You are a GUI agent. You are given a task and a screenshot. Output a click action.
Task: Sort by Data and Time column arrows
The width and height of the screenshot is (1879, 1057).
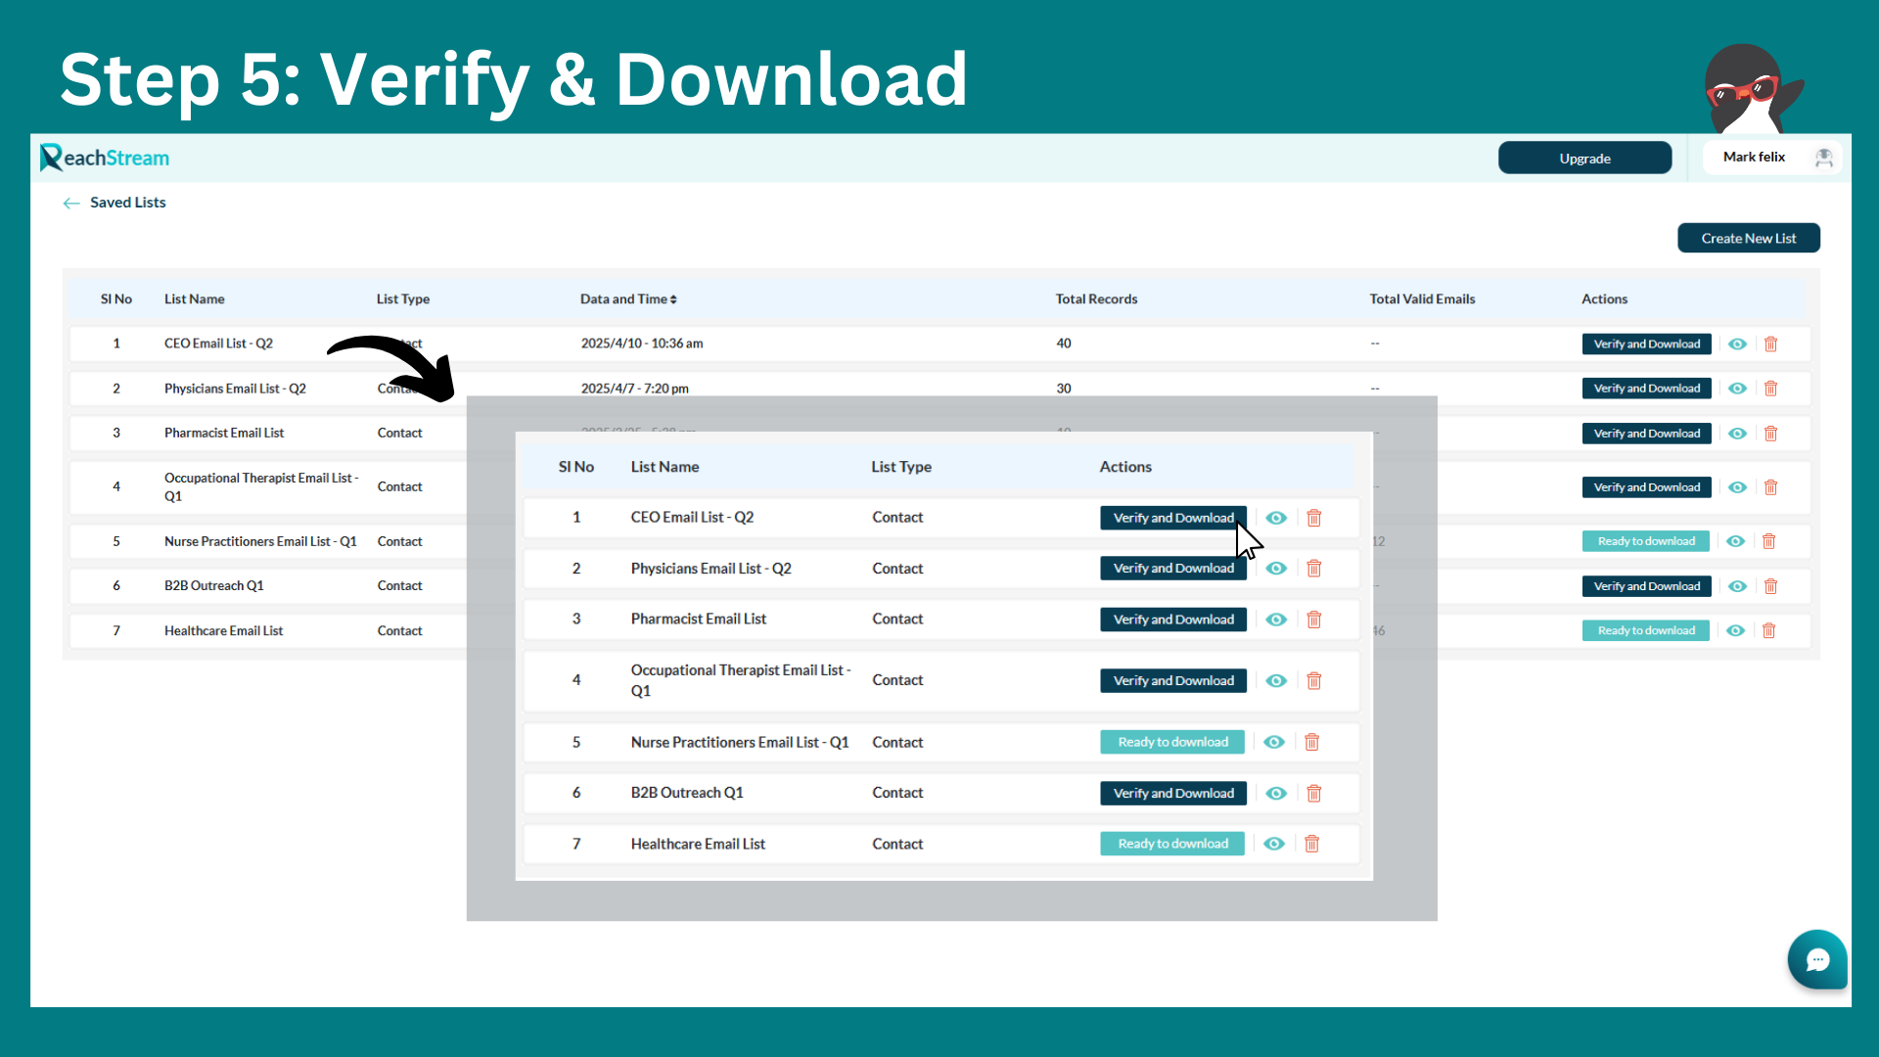pyautogui.click(x=673, y=299)
